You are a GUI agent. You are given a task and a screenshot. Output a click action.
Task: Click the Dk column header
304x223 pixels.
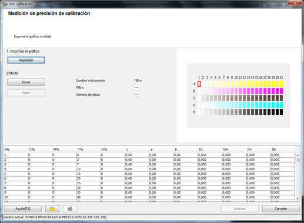pos(282,150)
